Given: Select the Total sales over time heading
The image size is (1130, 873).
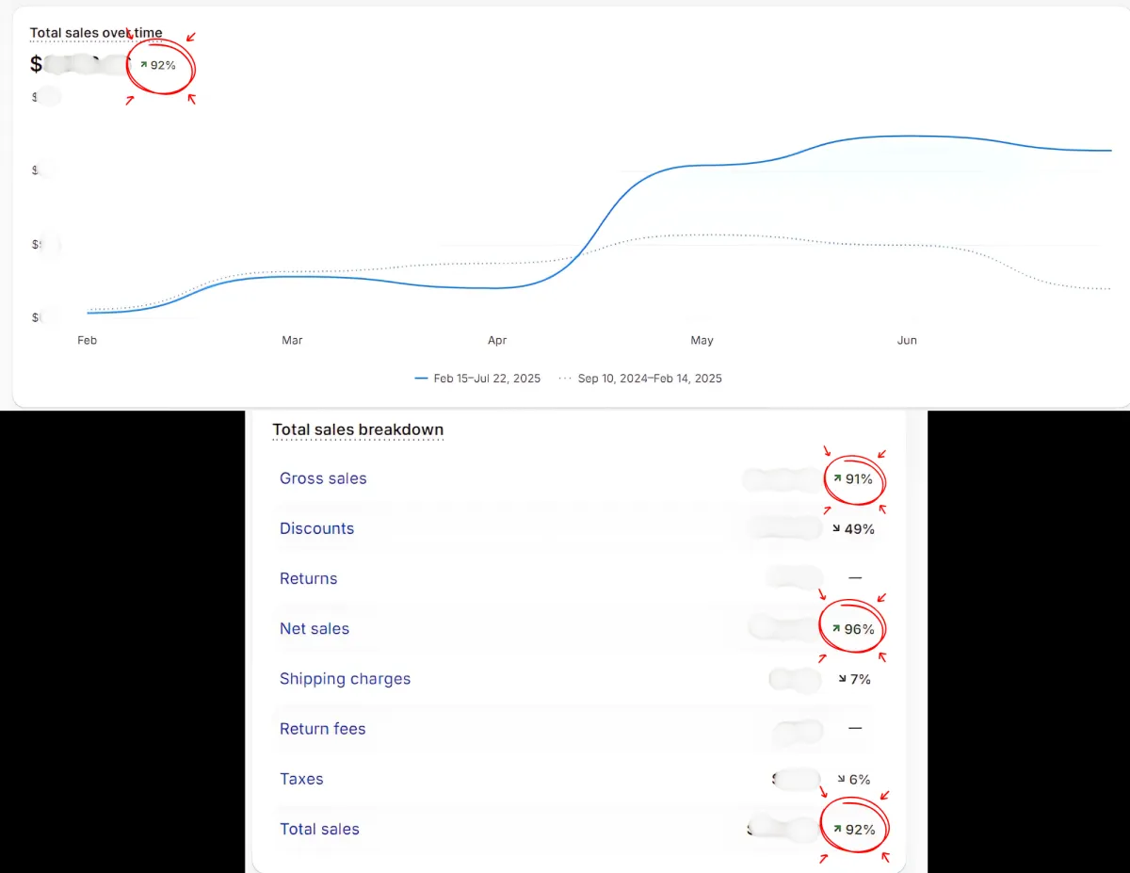Looking at the screenshot, I should pos(95,32).
